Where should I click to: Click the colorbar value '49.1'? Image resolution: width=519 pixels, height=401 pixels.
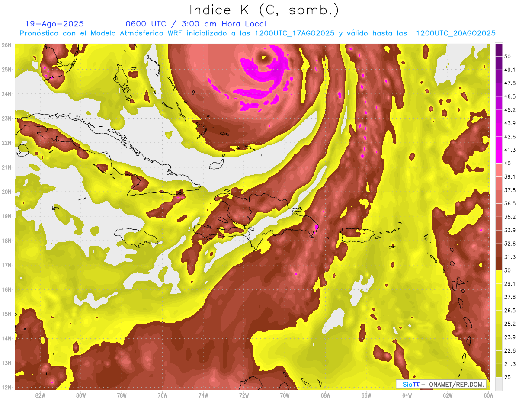click(x=510, y=70)
